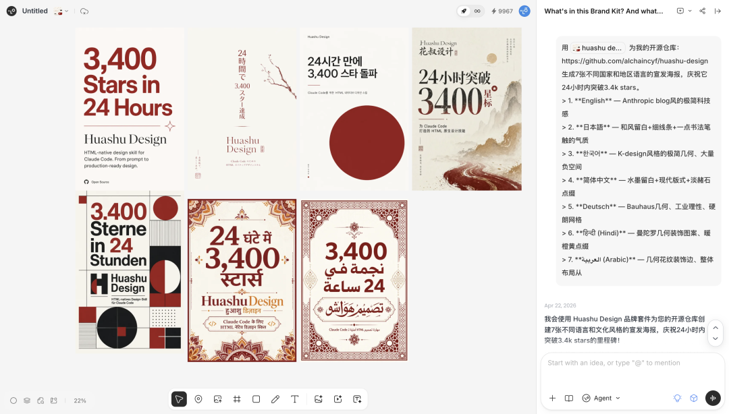729x414 pixels.
Task: Toggle the lightbulb thinking mode
Action: coord(678,398)
